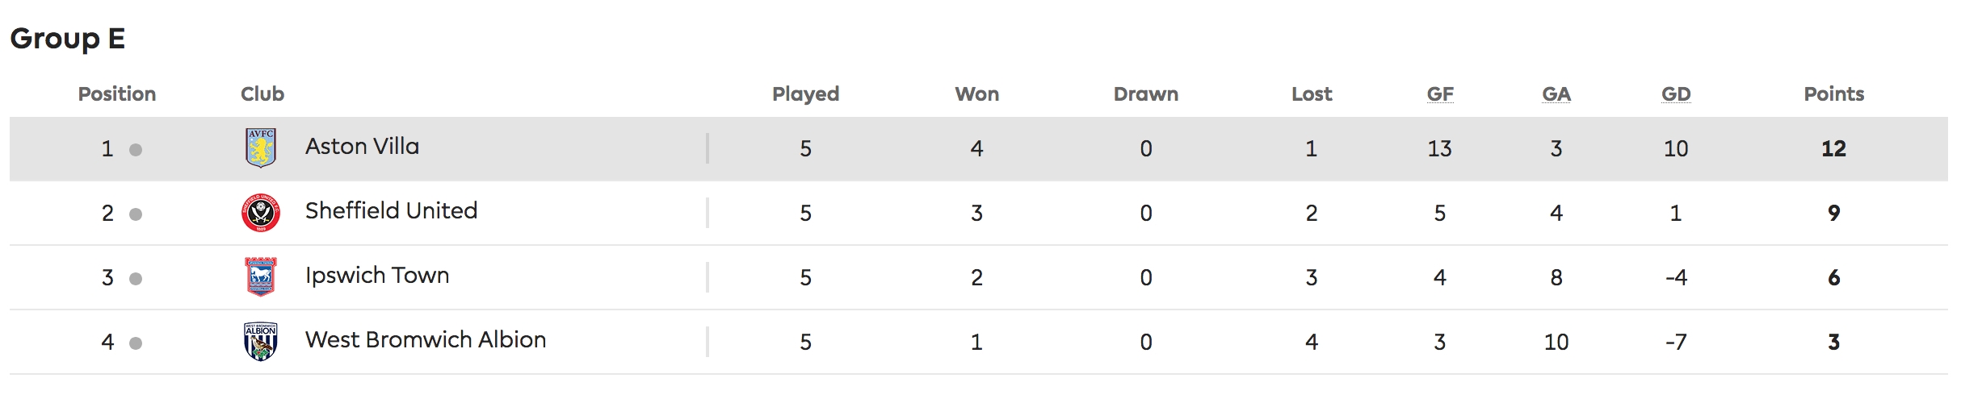Click the GA column header abbreviation
The height and width of the screenshot is (403, 1961).
(1556, 94)
